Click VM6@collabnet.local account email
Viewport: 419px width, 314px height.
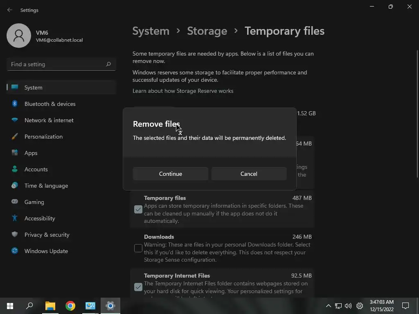[x=59, y=40]
